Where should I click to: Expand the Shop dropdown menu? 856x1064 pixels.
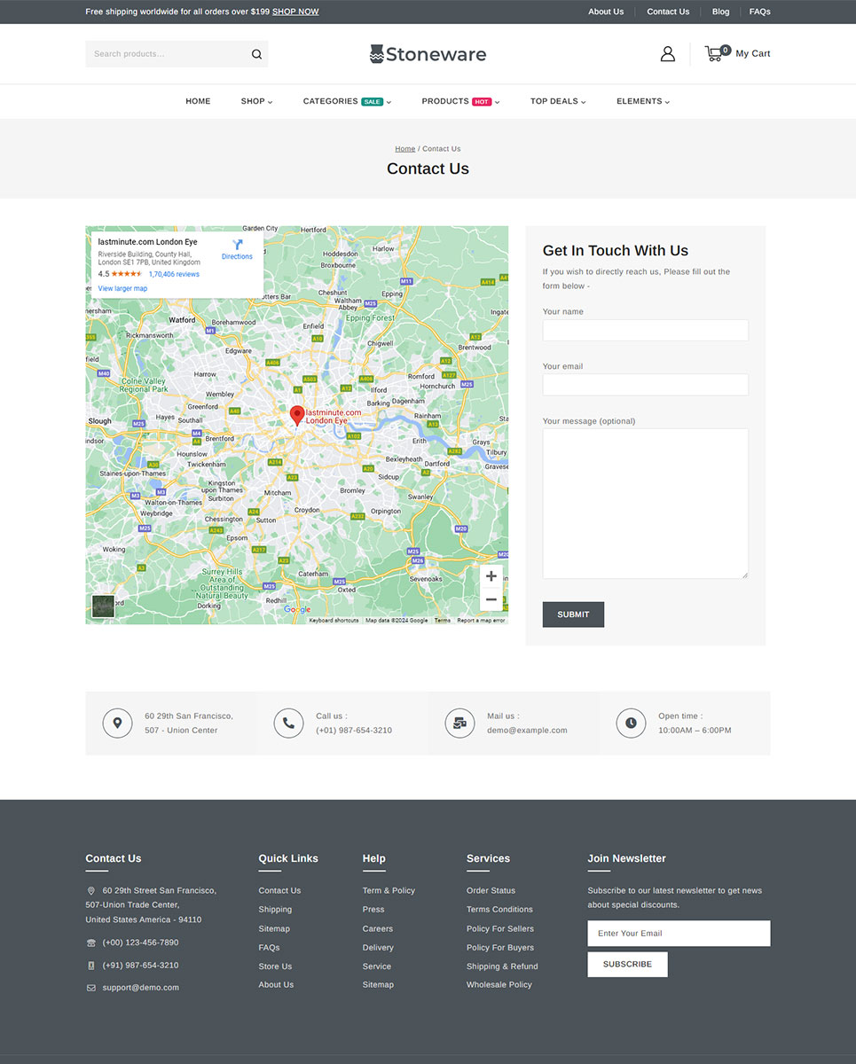[256, 101]
